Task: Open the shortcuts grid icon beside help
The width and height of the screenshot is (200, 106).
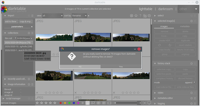Action: [x=145, y=16]
